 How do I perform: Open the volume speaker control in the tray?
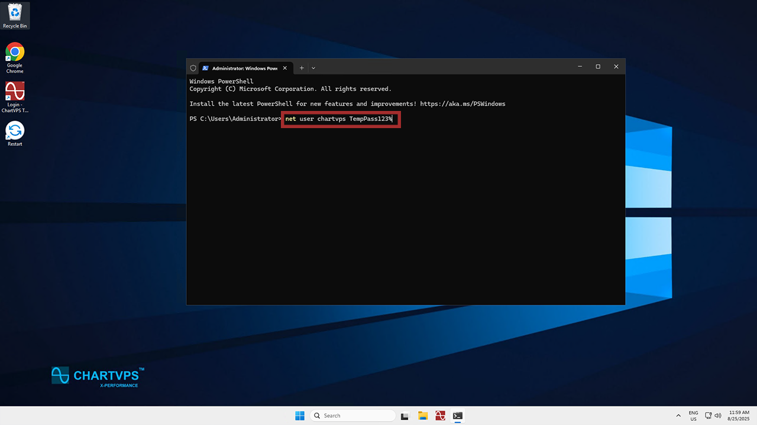718,416
